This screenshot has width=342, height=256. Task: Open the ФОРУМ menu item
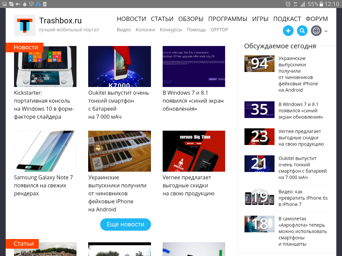(317, 19)
